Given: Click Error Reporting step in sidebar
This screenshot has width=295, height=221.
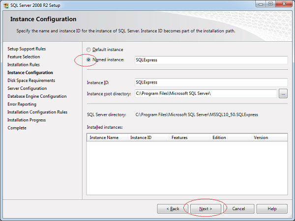Looking at the screenshot, I should [x=22, y=104].
